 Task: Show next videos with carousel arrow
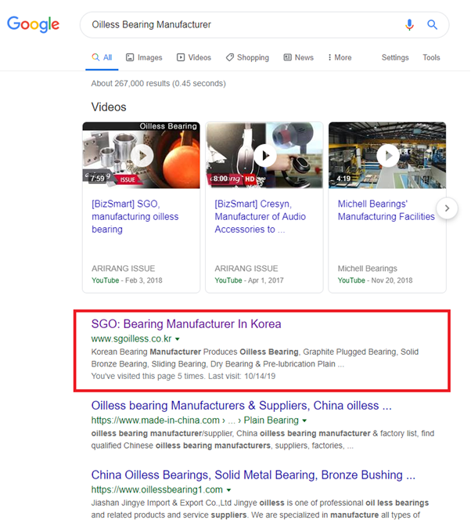447,208
